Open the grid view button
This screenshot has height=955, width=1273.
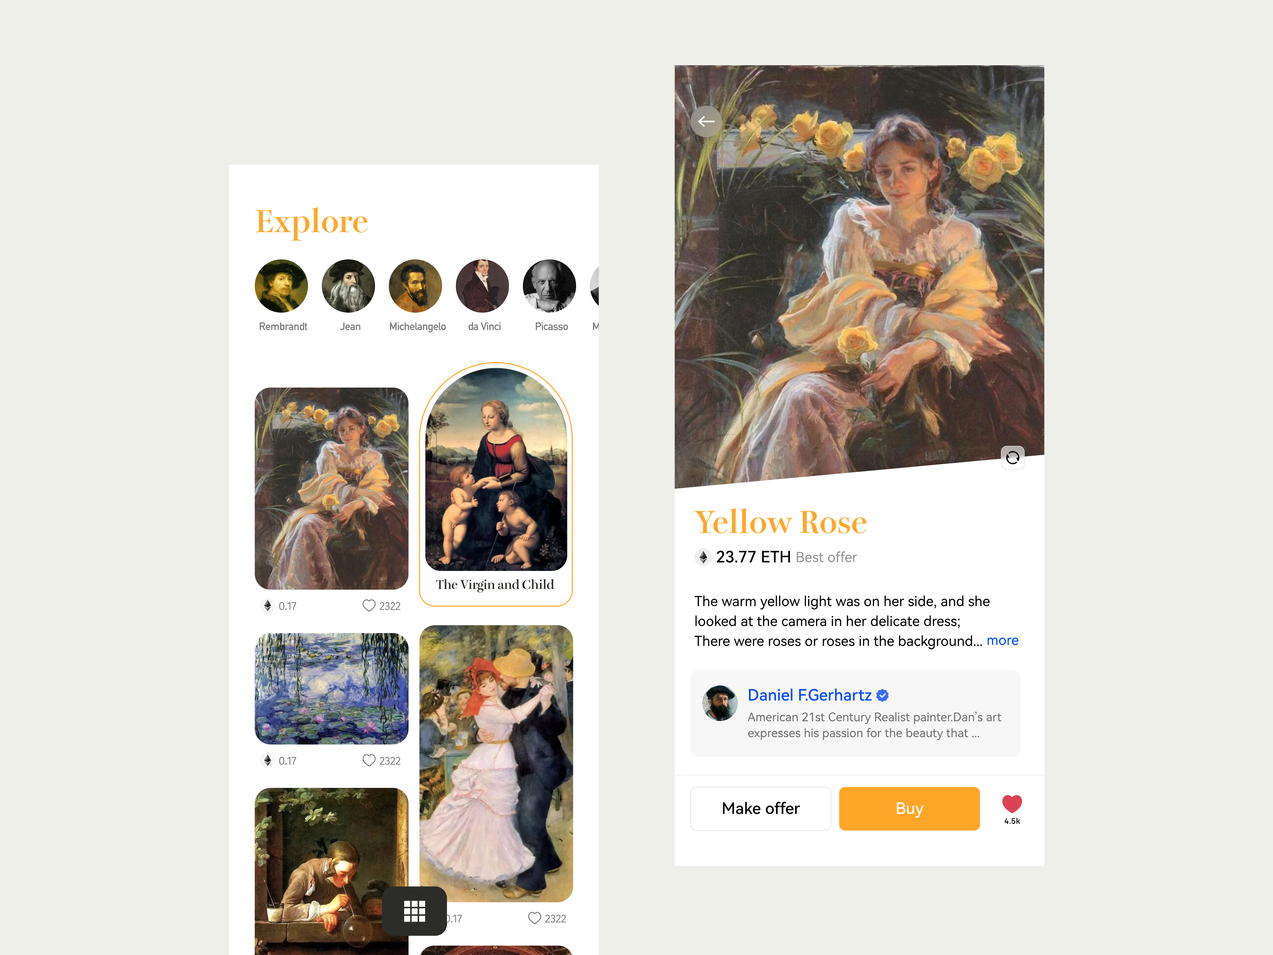(x=414, y=911)
